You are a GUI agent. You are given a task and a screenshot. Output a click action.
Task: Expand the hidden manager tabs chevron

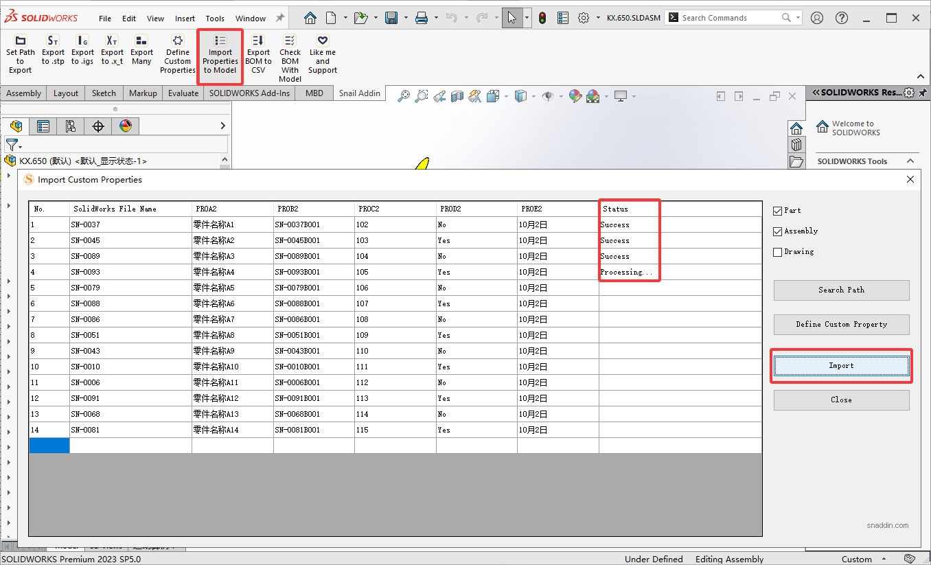222,126
